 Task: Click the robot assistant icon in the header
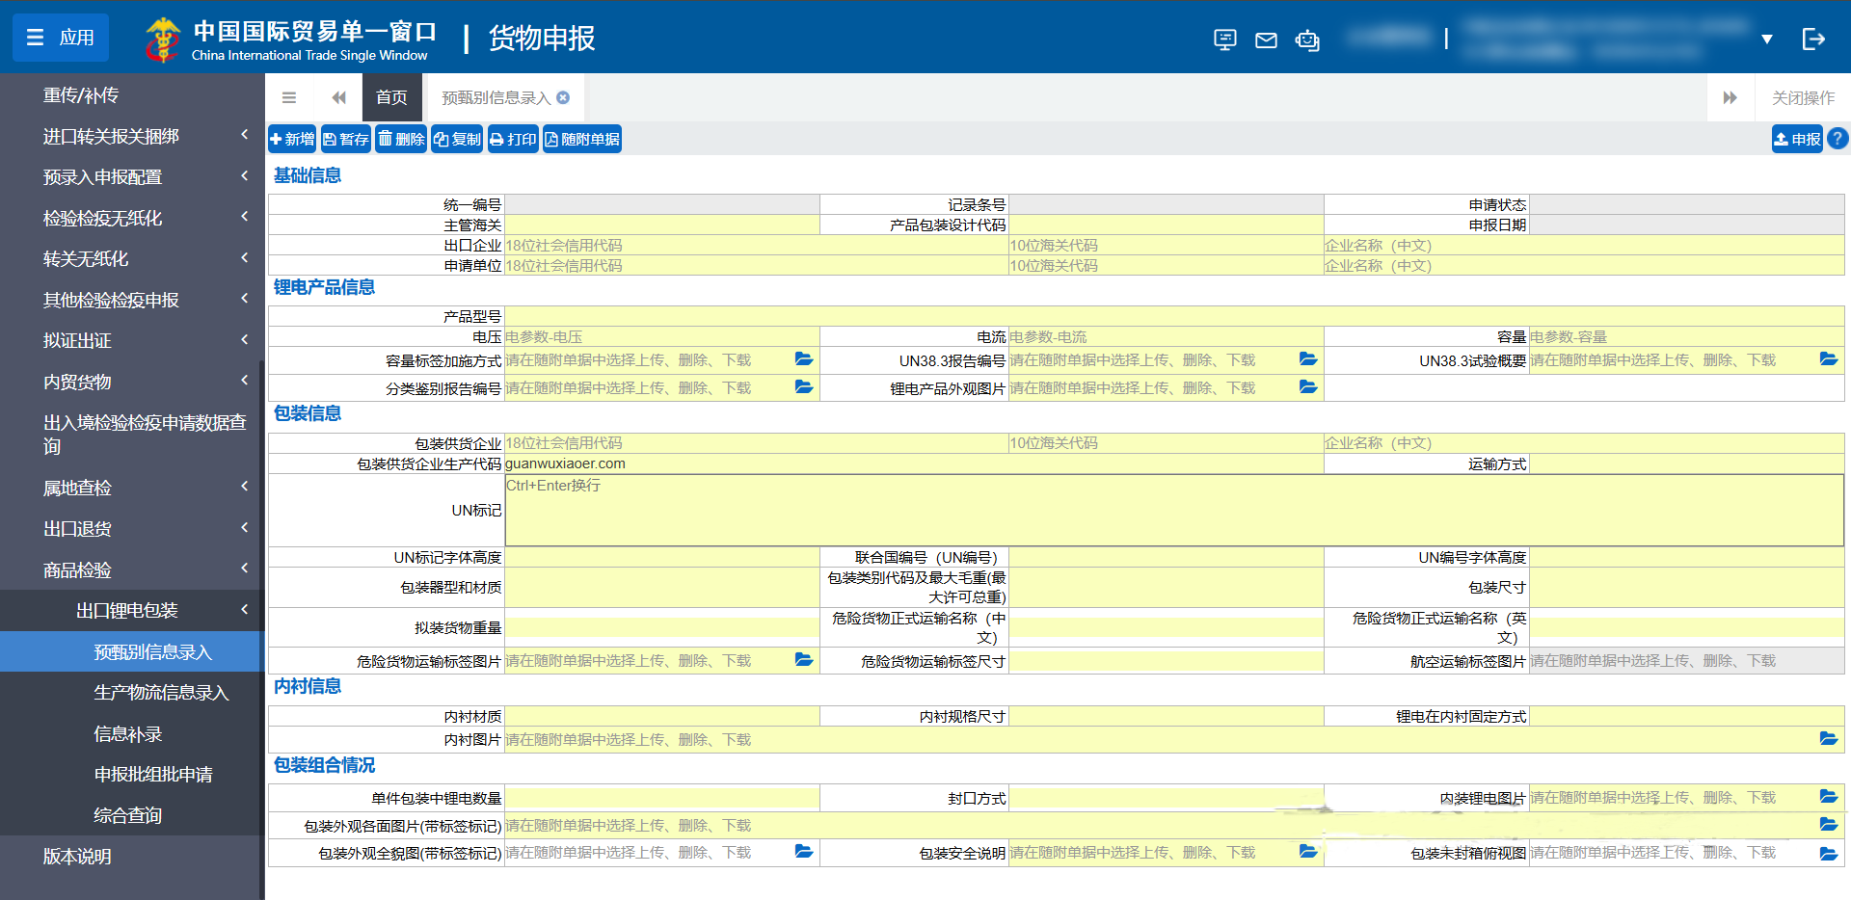(1307, 40)
